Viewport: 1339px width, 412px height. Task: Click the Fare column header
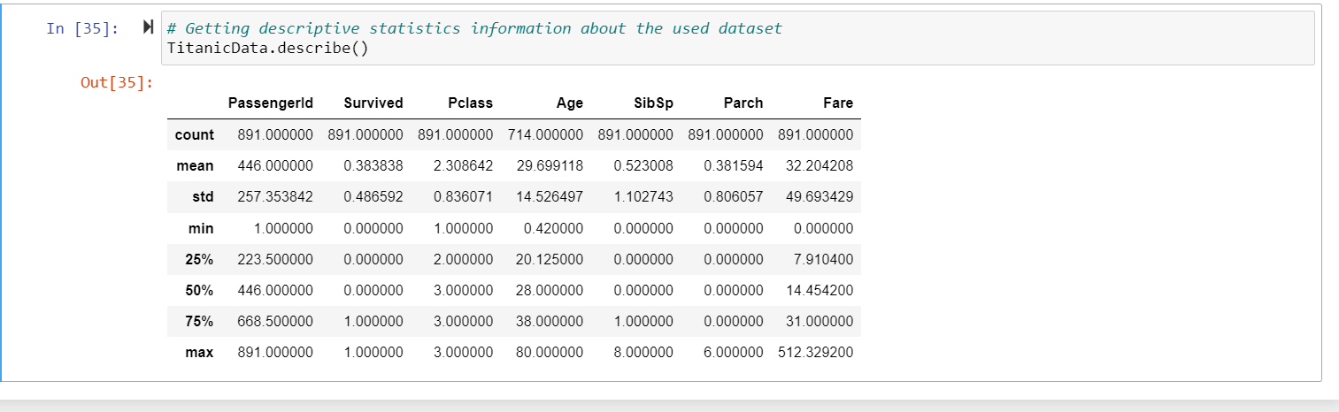pyautogui.click(x=838, y=103)
